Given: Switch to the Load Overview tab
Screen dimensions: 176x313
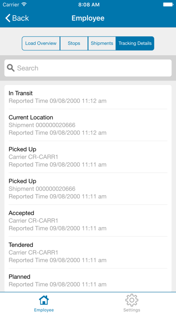Looking at the screenshot, I should 41,43.
